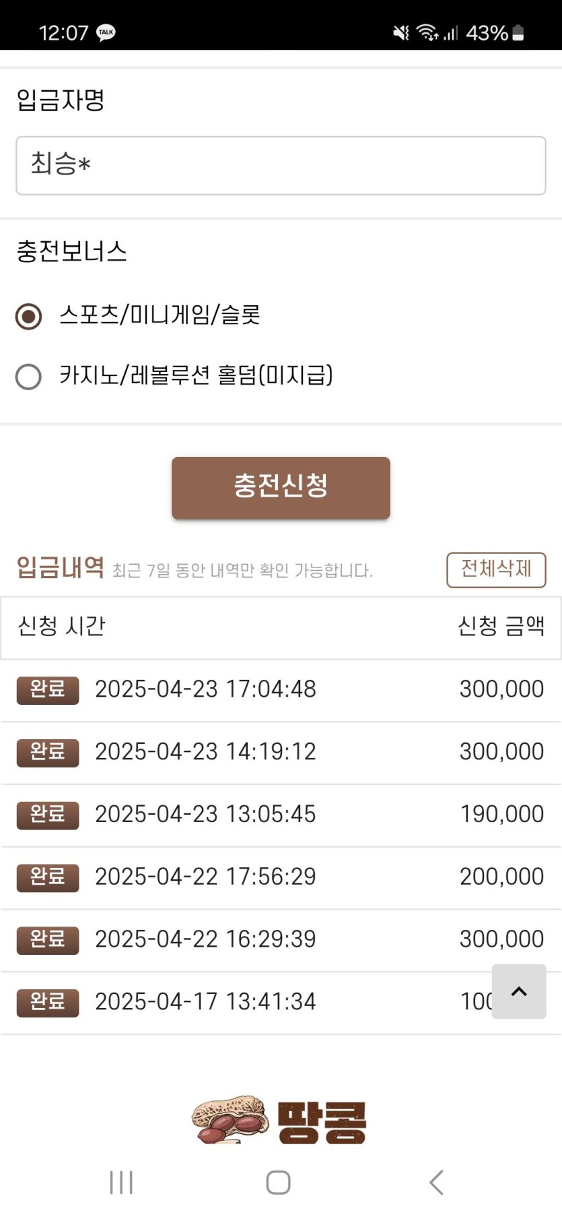The width and height of the screenshot is (562, 1219).
Task: Open the 190,000 deposit entry row
Action: coord(281,815)
